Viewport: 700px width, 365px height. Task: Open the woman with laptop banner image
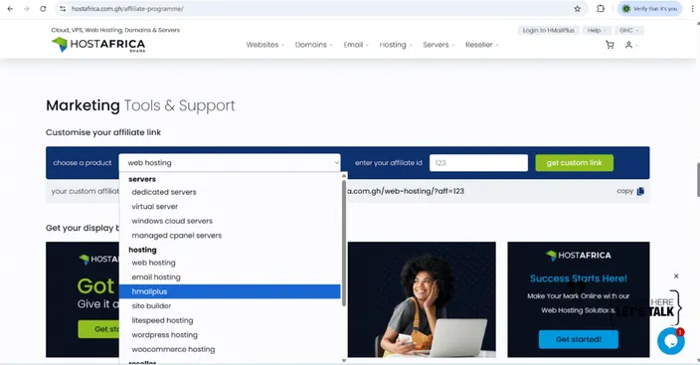(x=422, y=299)
